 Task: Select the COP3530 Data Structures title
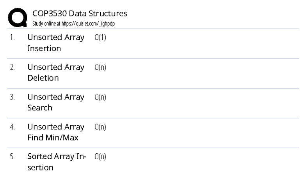80,14
